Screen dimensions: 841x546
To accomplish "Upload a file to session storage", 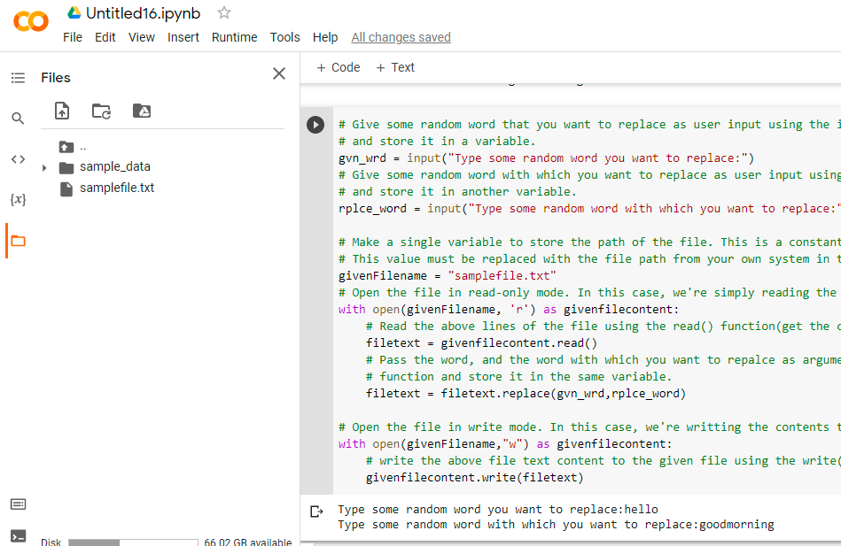I will click(x=62, y=111).
